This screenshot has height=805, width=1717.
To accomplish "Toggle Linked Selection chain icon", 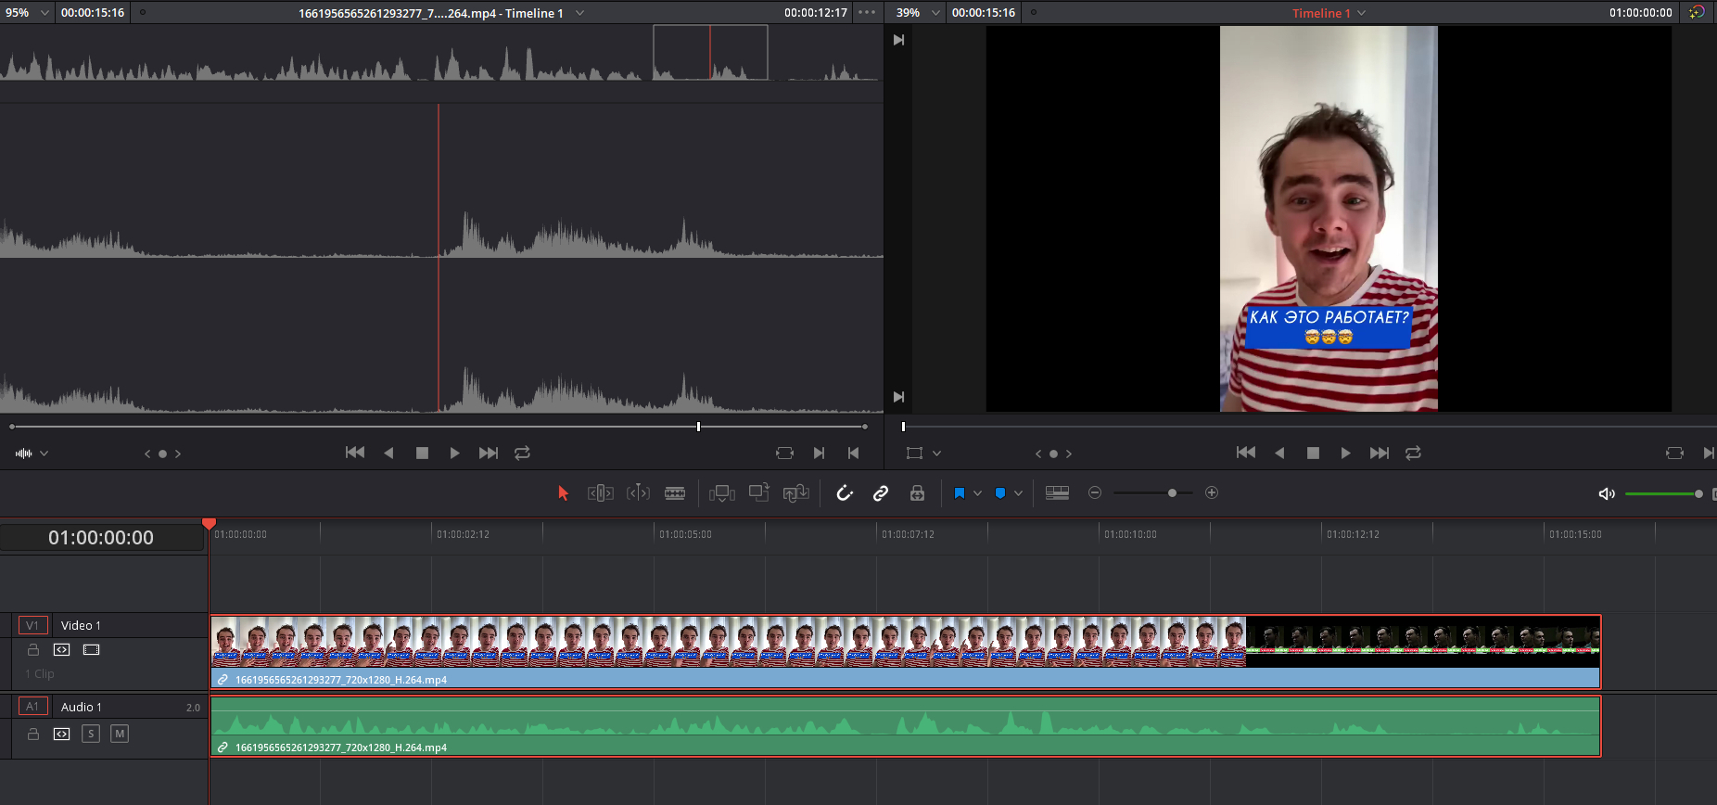I will [x=881, y=493].
